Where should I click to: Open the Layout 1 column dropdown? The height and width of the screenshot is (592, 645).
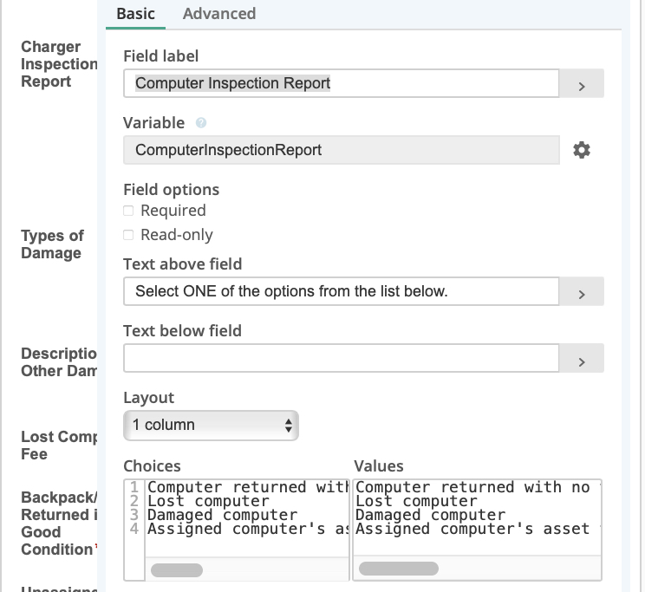click(x=211, y=425)
